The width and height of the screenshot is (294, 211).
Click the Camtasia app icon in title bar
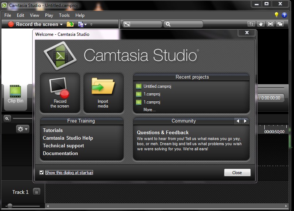pos(4,5)
